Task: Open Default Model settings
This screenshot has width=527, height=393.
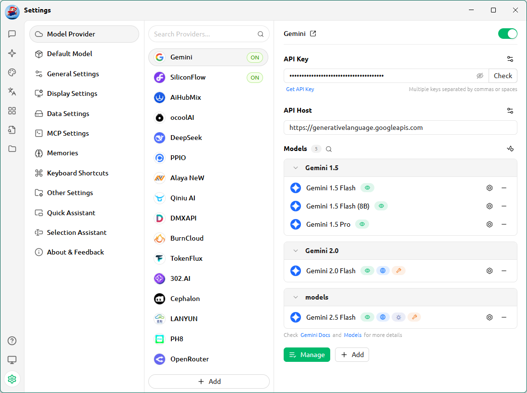Action: [84, 54]
